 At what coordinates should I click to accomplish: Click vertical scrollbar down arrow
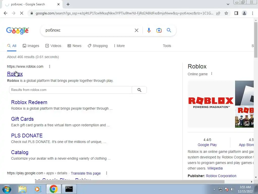point(256,178)
